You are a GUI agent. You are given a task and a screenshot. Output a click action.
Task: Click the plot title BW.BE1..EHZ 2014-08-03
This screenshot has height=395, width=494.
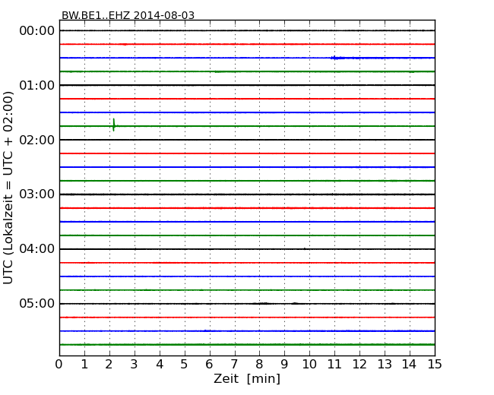coord(128,15)
